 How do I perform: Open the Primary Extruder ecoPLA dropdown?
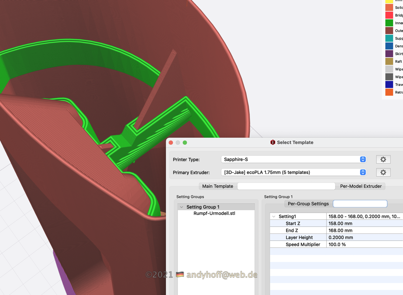(x=293, y=172)
